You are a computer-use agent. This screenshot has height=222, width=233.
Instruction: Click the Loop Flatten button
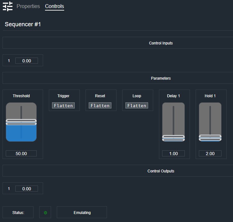point(137,106)
